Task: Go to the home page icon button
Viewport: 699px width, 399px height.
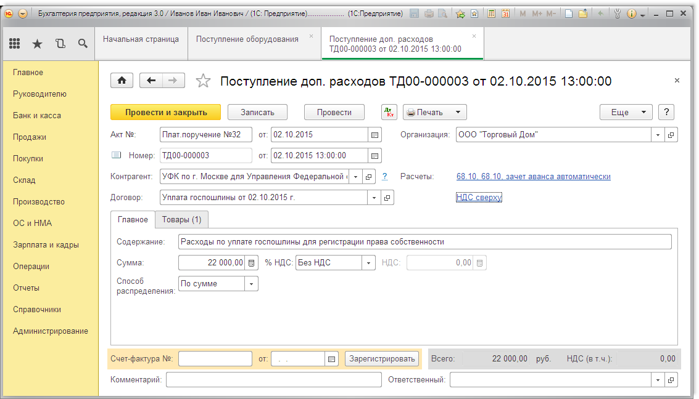Action: point(122,81)
